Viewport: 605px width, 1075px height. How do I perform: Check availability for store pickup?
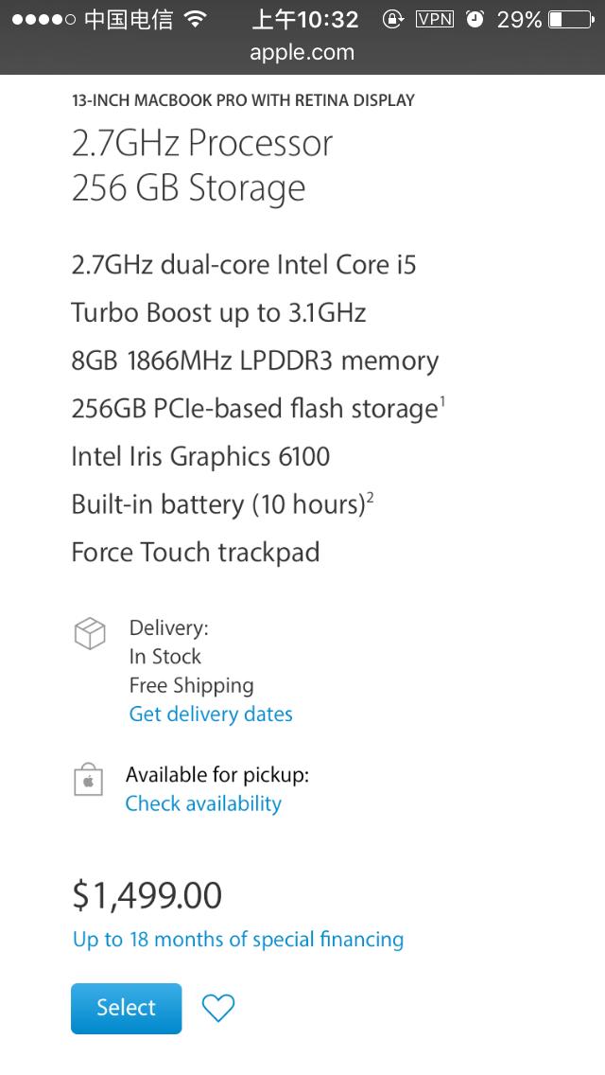(203, 802)
